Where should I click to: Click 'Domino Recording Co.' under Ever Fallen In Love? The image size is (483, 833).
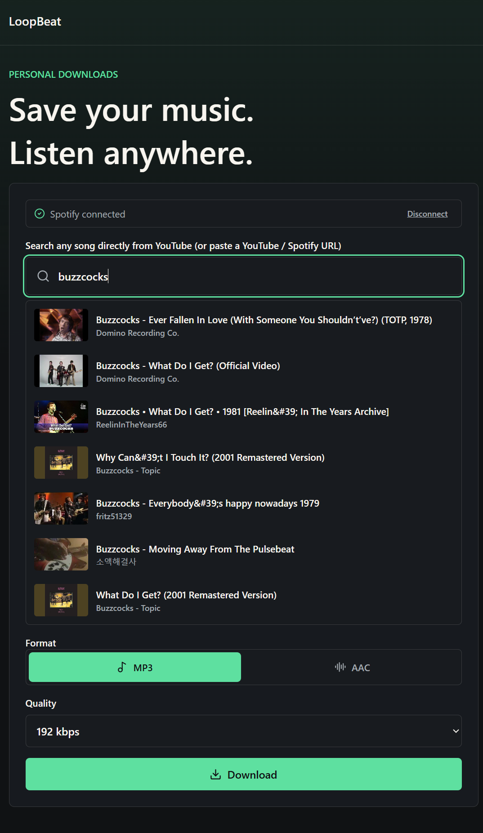[x=138, y=333]
